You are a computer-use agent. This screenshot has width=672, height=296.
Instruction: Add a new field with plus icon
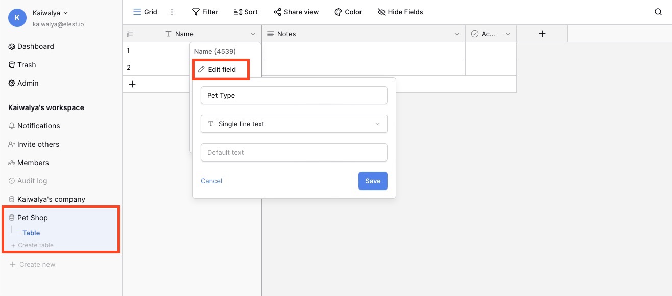542,34
